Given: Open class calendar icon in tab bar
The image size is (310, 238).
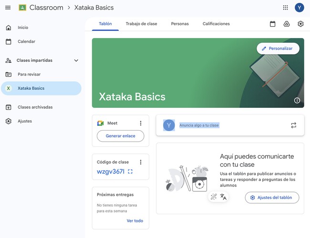Looking at the screenshot, I should pos(272,24).
